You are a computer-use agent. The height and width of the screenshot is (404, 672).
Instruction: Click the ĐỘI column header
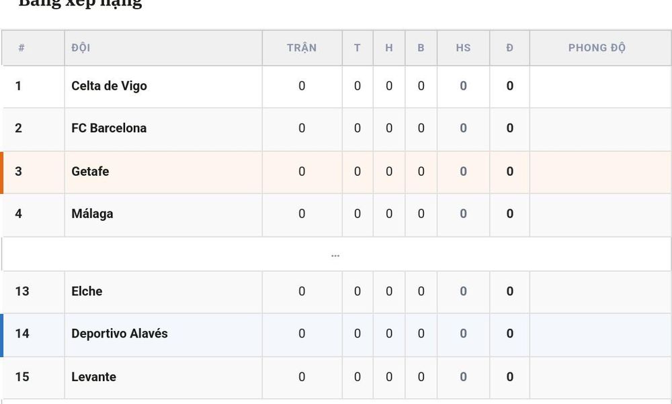(81, 48)
